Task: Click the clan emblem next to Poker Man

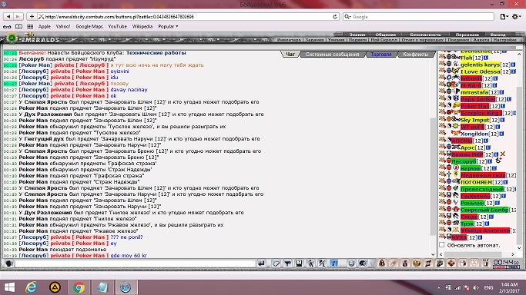Action: tap(456, 106)
